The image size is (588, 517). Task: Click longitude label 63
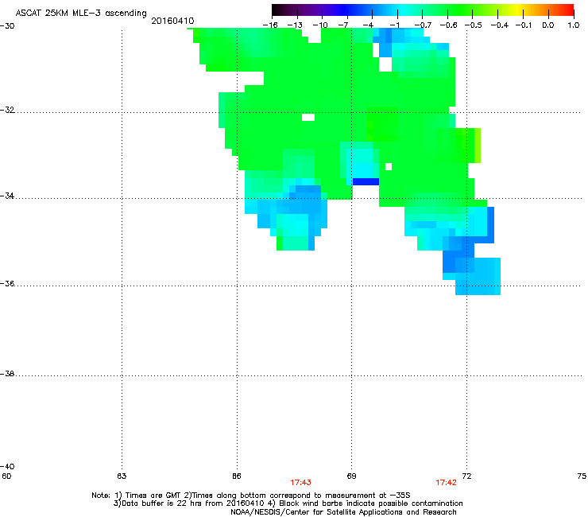pos(122,476)
